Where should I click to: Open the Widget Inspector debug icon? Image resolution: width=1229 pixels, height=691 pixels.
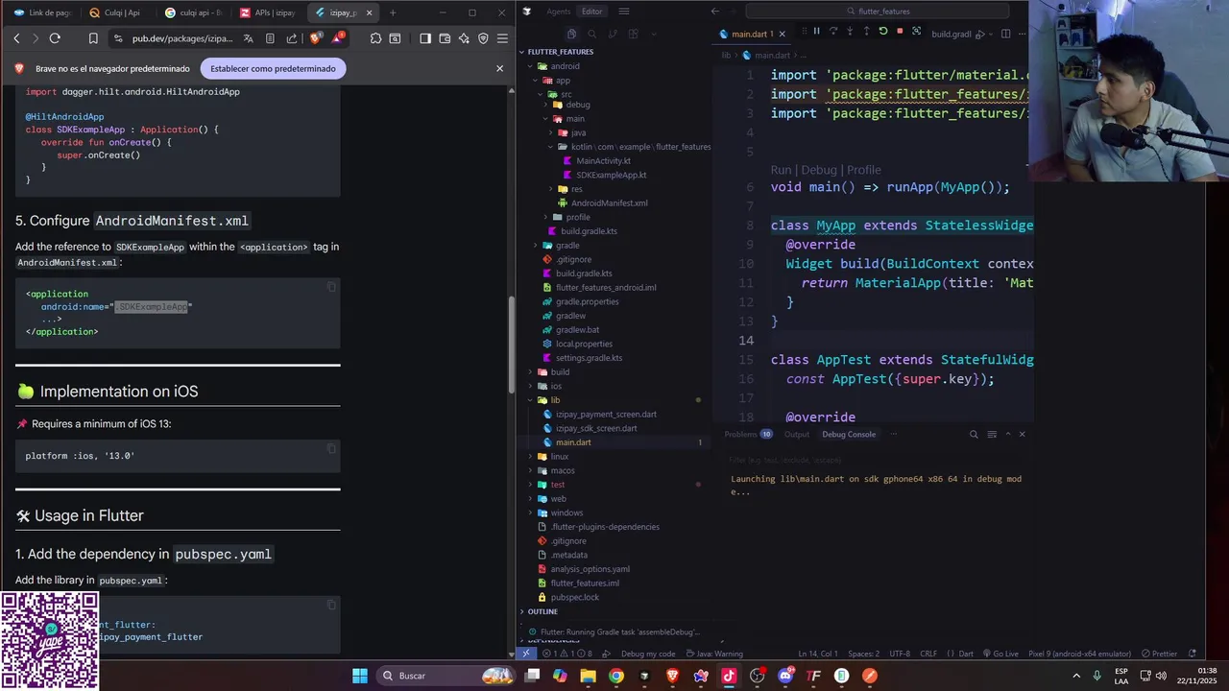(916, 32)
